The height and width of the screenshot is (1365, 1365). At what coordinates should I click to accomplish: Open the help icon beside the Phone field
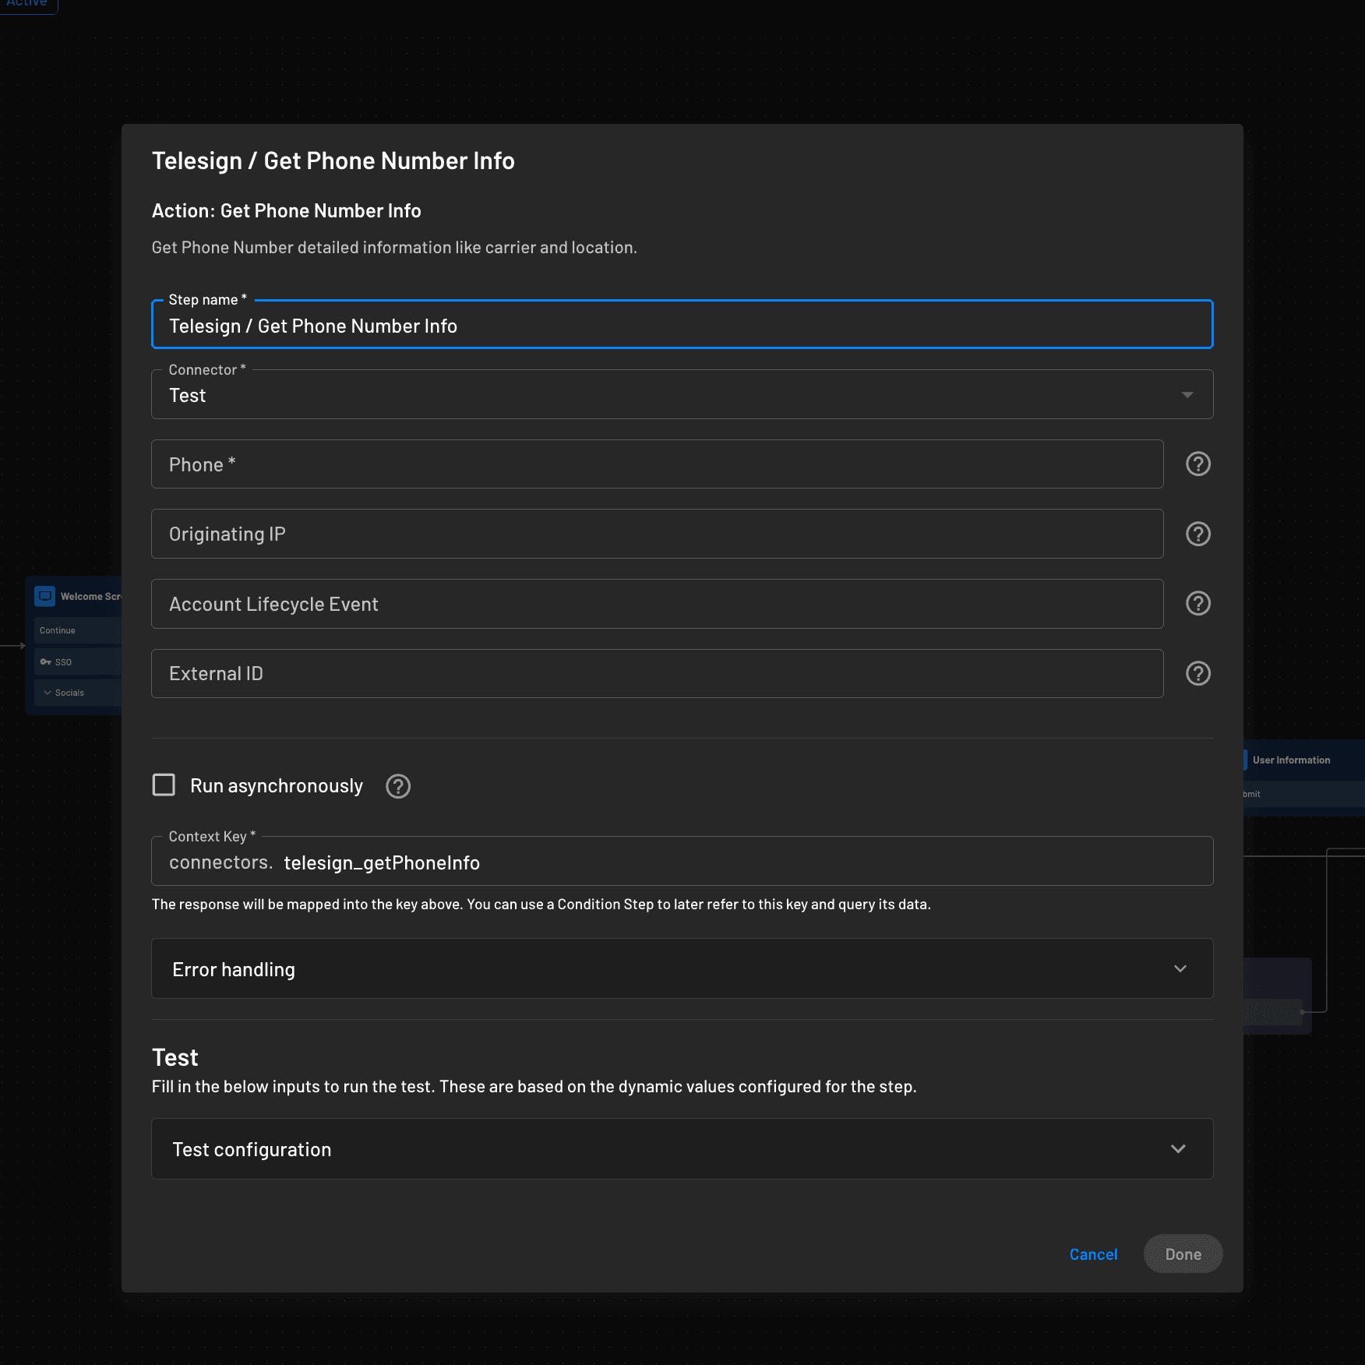pos(1197,464)
